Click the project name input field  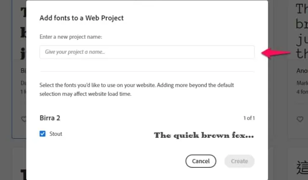click(x=147, y=52)
